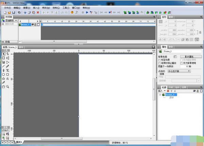Screen dimensions: 204x146
Task: Collapse the Scene_1 tree node
Action: click(160, 95)
